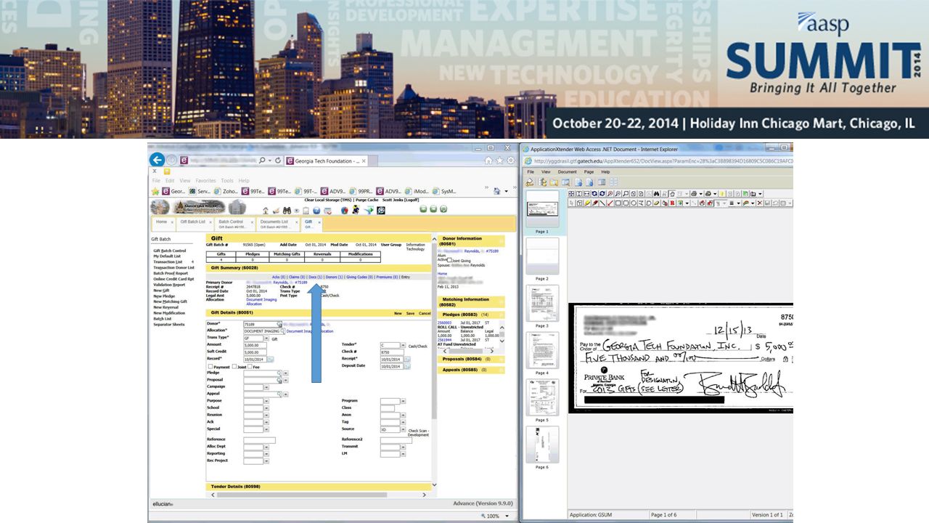Open the New Pledge sidebar link
The width and height of the screenshot is (929, 523).
coord(164,296)
